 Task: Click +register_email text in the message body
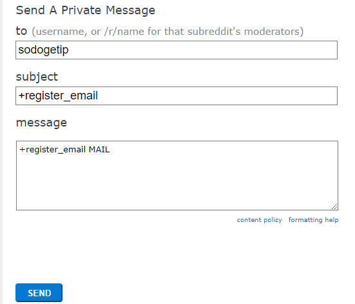coord(52,150)
